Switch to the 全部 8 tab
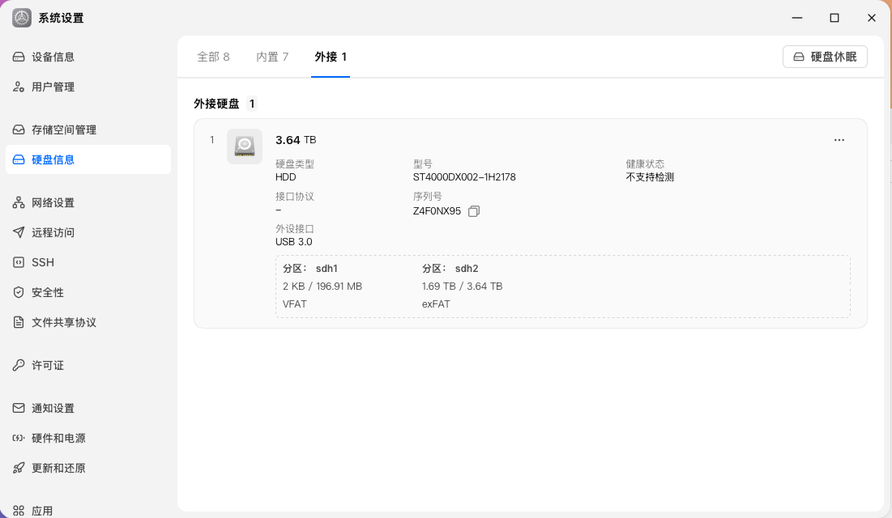The height and width of the screenshot is (518, 892). 213,57
